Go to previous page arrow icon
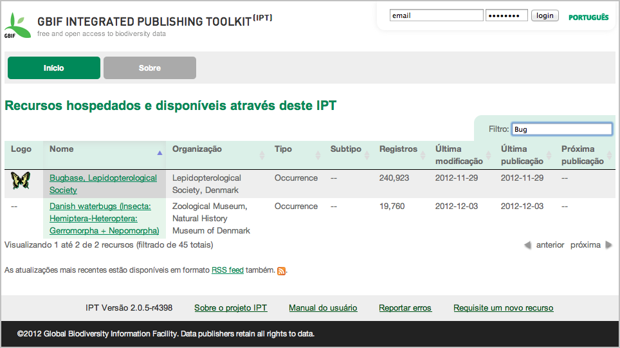 point(527,245)
